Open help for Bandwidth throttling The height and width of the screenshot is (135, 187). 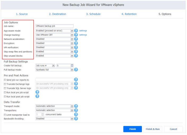tap(76, 119)
